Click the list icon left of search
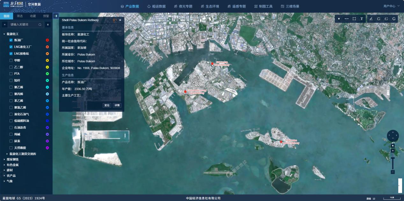The height and width of the screenshot is (201, 404). (x=5, y=24)
